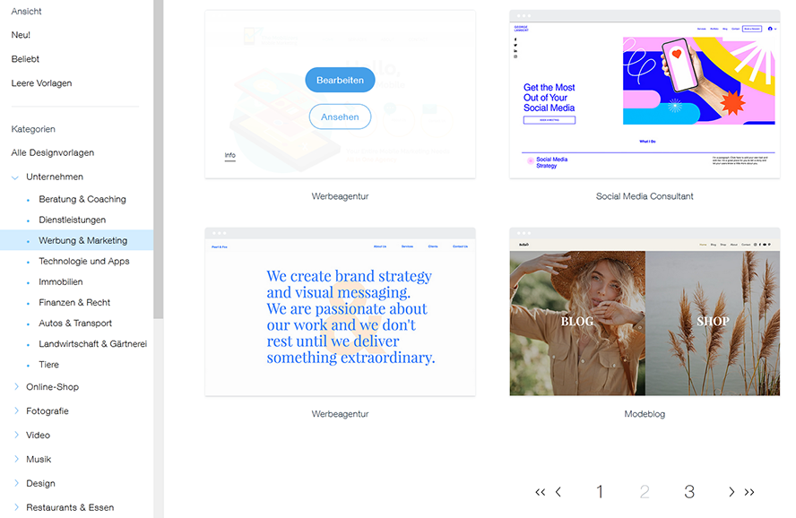Expand the Design category

click(15, 484)
